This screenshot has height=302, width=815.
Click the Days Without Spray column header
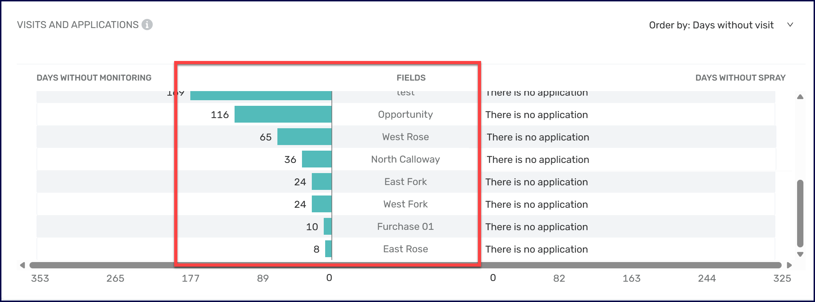point(740,78)
